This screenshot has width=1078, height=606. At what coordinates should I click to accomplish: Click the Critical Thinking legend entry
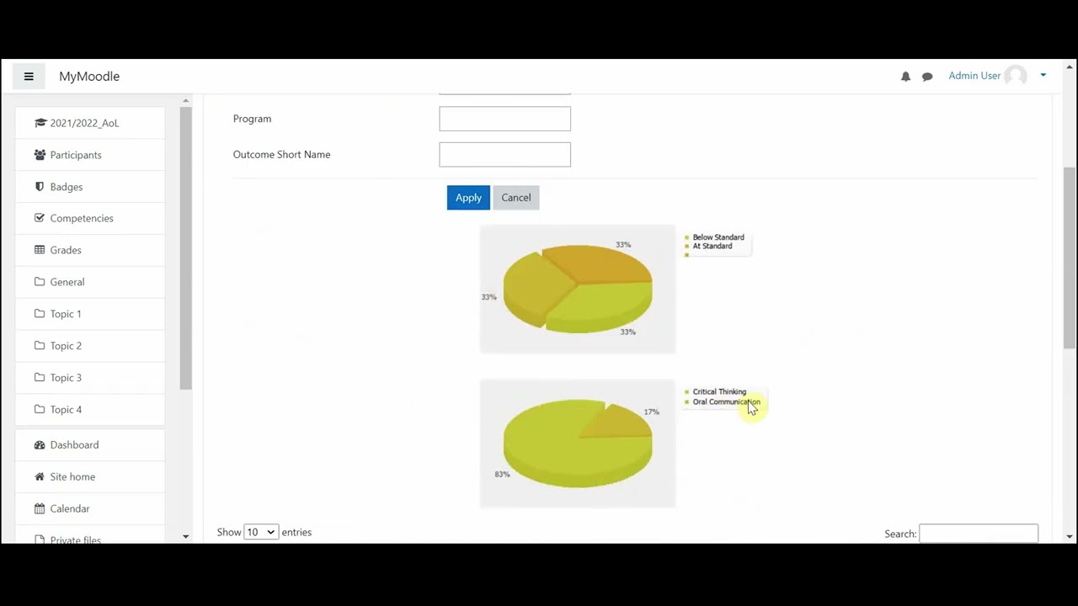[718, 392]
